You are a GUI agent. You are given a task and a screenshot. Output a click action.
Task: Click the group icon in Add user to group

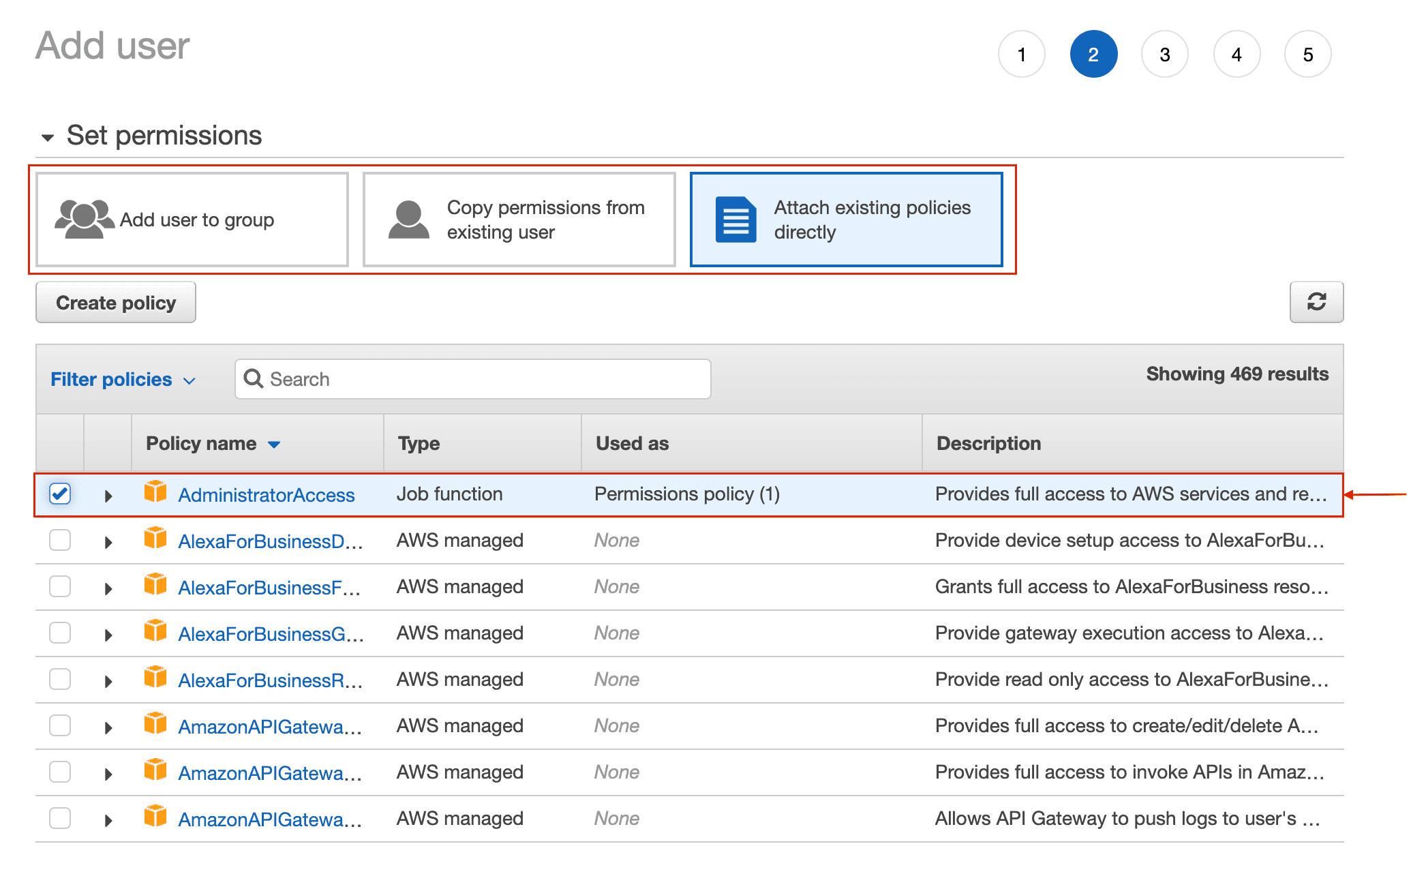click(85, 219)
